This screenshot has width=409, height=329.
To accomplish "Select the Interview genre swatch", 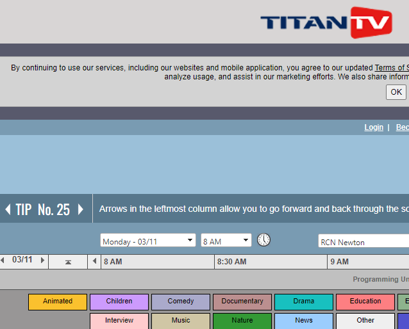I will [119, 321].
